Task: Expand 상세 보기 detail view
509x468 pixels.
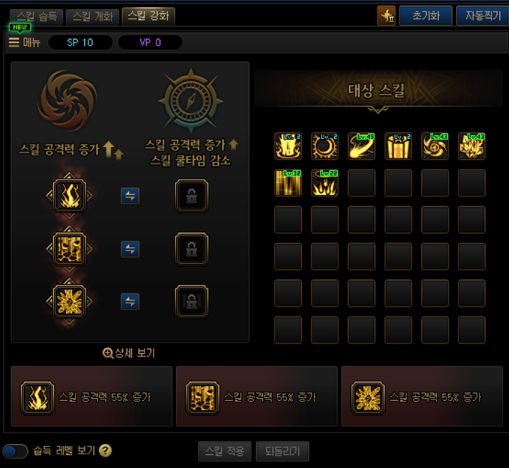Action: [x=129, y=353]
